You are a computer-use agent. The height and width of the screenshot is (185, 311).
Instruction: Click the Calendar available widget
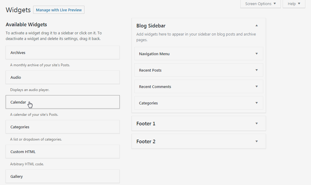point(63,102)
